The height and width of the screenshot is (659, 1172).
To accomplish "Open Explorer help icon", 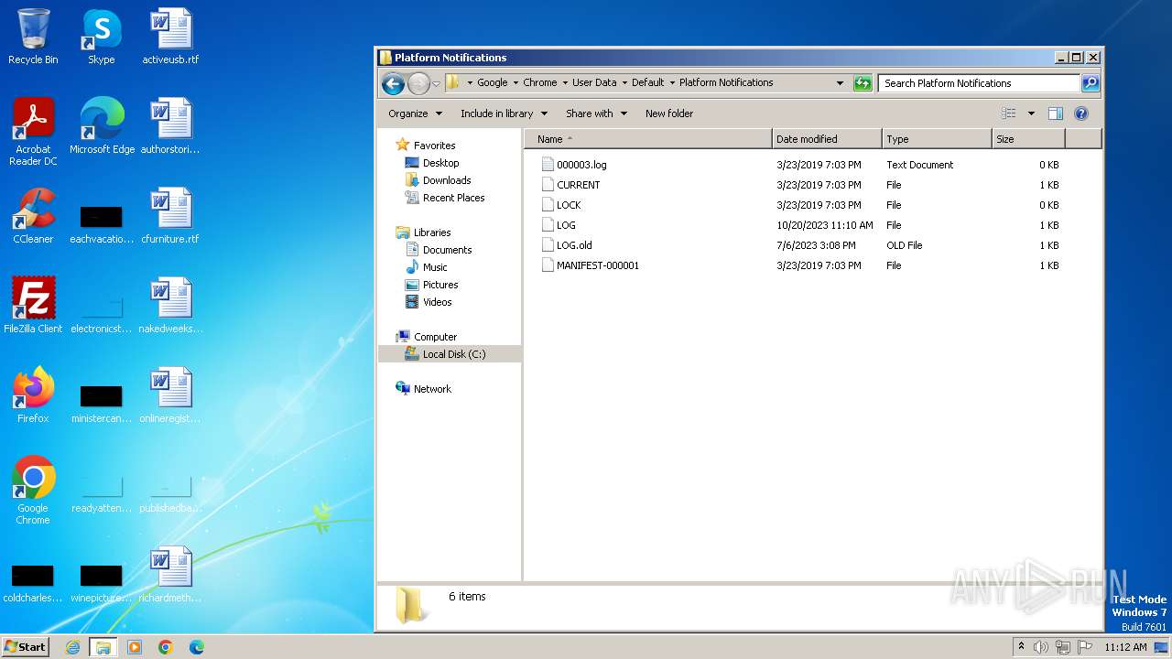I will (x=1081, y=113).
